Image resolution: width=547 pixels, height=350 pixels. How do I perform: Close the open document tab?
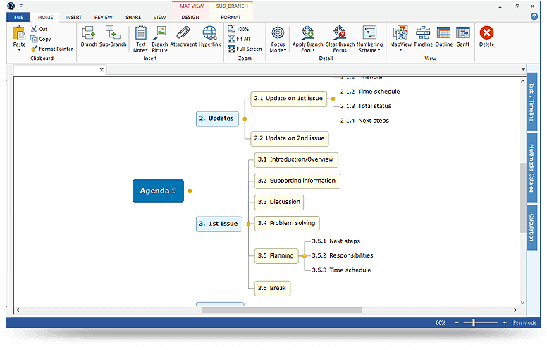tap(102, 70)
